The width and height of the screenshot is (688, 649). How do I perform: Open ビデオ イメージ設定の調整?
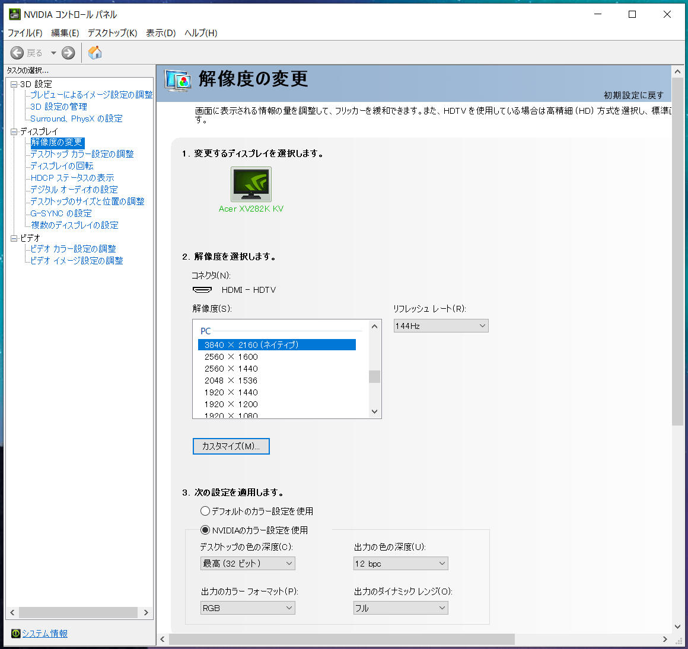point(77,260)
